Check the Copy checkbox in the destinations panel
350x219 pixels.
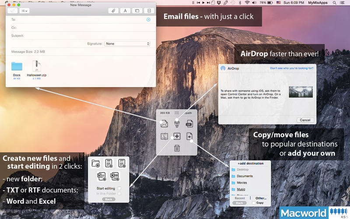pos(255,203)
